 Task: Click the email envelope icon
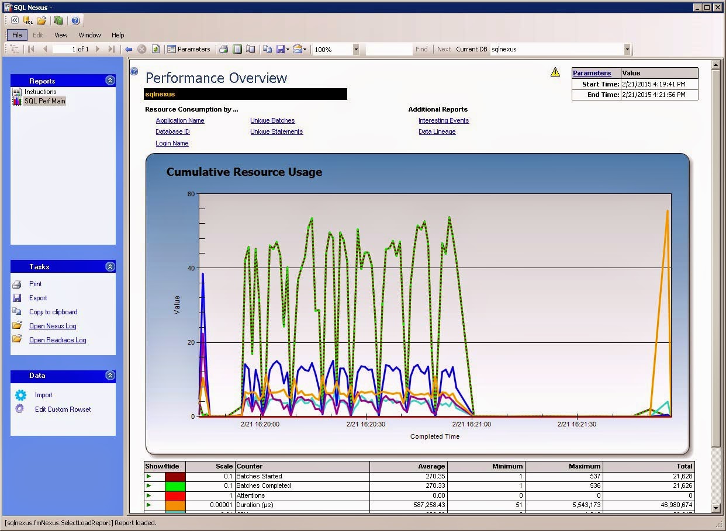coord(297,49)
